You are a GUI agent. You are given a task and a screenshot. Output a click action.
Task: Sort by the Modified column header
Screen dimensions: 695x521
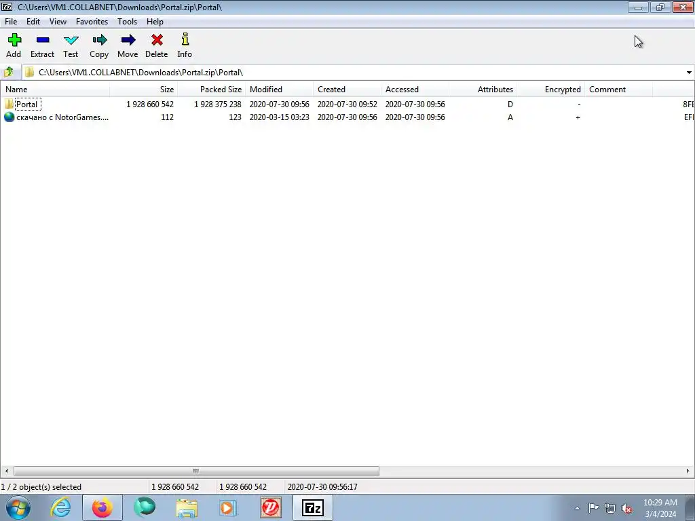(x=279, y=89)
